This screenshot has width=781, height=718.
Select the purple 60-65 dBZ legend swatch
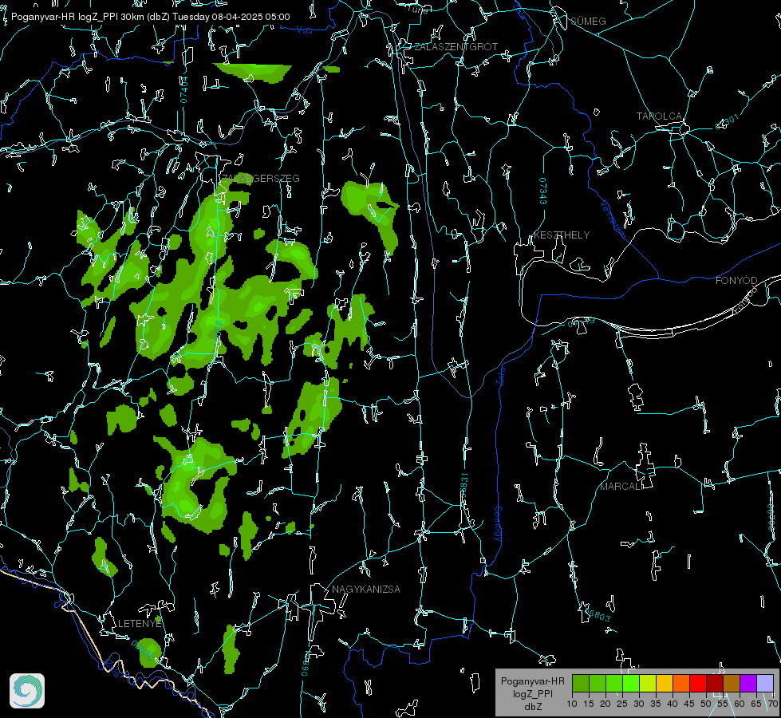[748, 683]
